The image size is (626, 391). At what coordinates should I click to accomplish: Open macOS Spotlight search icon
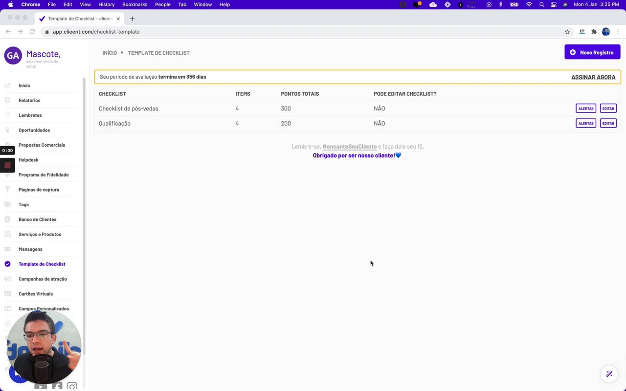[541, 4]
